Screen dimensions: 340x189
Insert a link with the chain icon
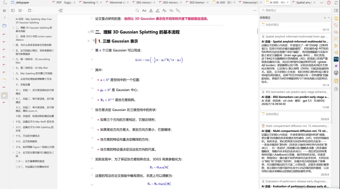[x=171, y=10]
